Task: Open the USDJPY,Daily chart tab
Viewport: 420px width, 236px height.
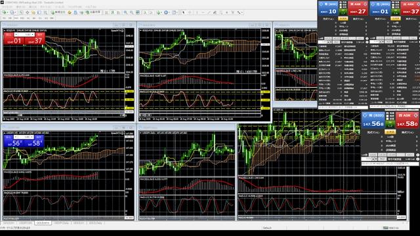Action: [x=61, y=223]
